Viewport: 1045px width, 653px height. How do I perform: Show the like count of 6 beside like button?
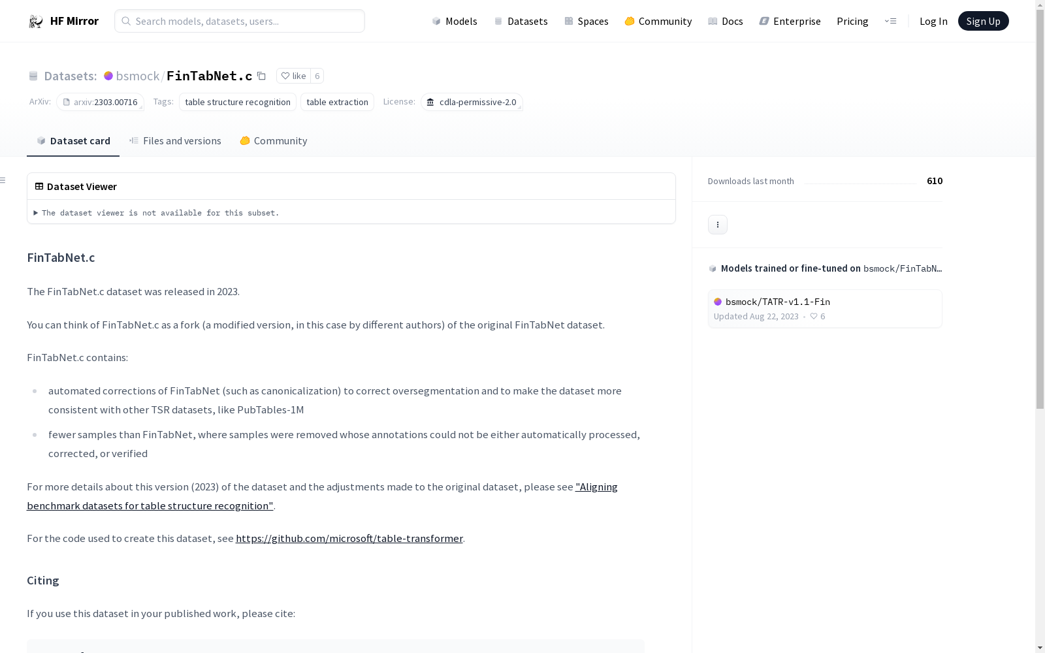point(317,76)
